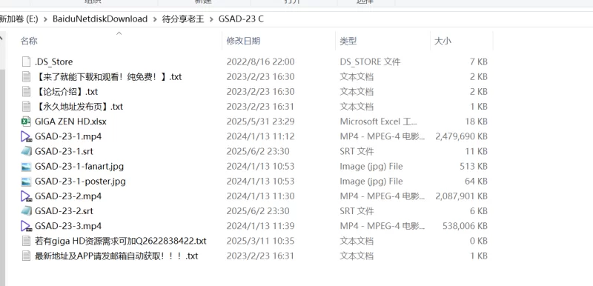Expand chevron after 新加卷 (E:) breadcrumb

(x=45, y=19)
